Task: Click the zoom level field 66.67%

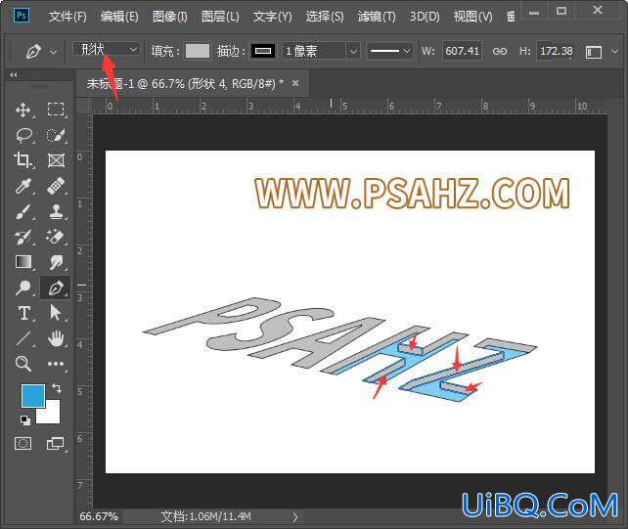Action: [x=99, y=516]
